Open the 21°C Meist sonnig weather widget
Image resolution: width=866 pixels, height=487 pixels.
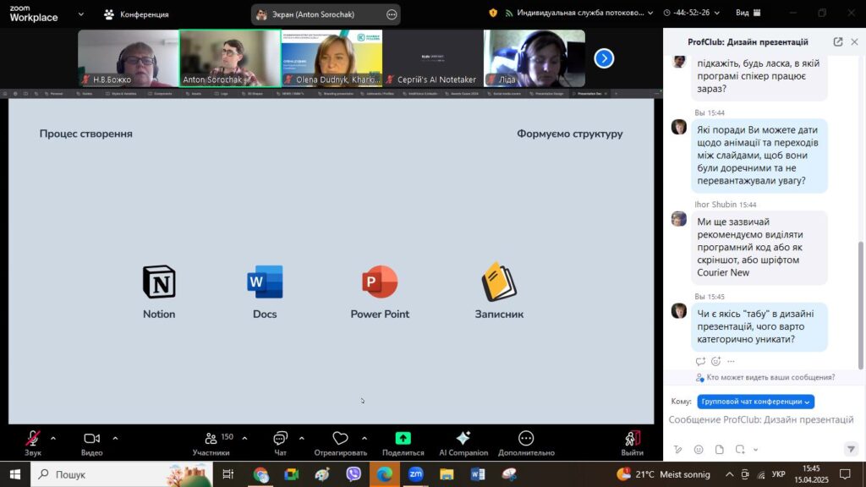pyautogui.click(x=663, y=474)
